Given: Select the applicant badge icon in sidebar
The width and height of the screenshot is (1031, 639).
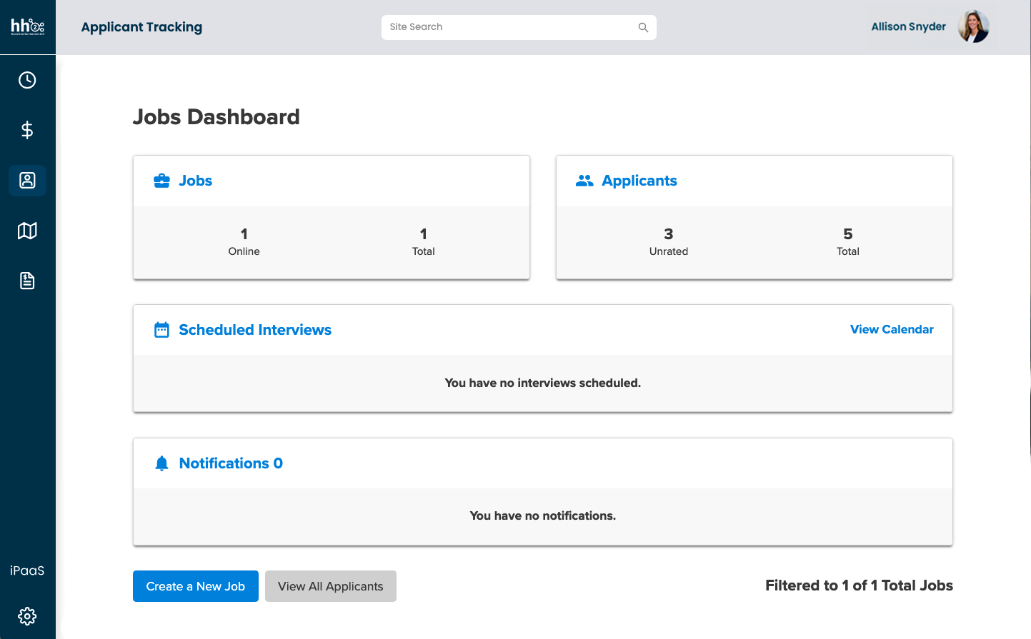Looking at the screenshot, I should point(27,181).
